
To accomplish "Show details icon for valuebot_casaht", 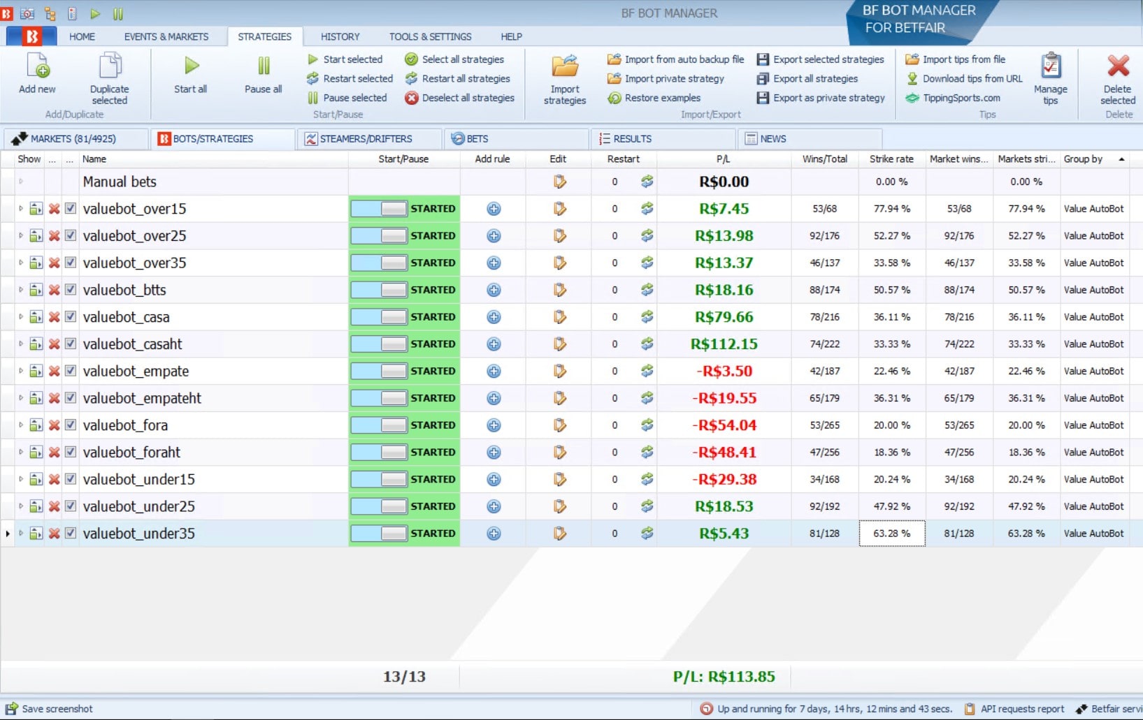I will click(36, 344).
